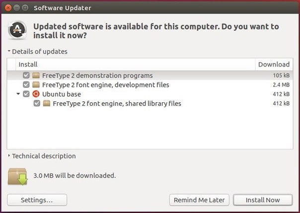Viewport: 300px width, 213px height.
Task: Click the Remind Me Later button
Action: (x=199, y=200)
